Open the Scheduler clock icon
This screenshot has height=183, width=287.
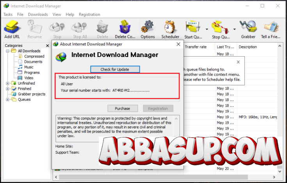tap(170, 30)
